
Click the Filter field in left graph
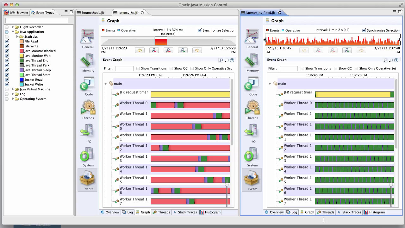pyautogui.click(x=124, y=68)
